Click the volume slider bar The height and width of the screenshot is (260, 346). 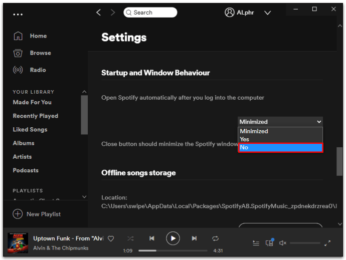(305, 243)
